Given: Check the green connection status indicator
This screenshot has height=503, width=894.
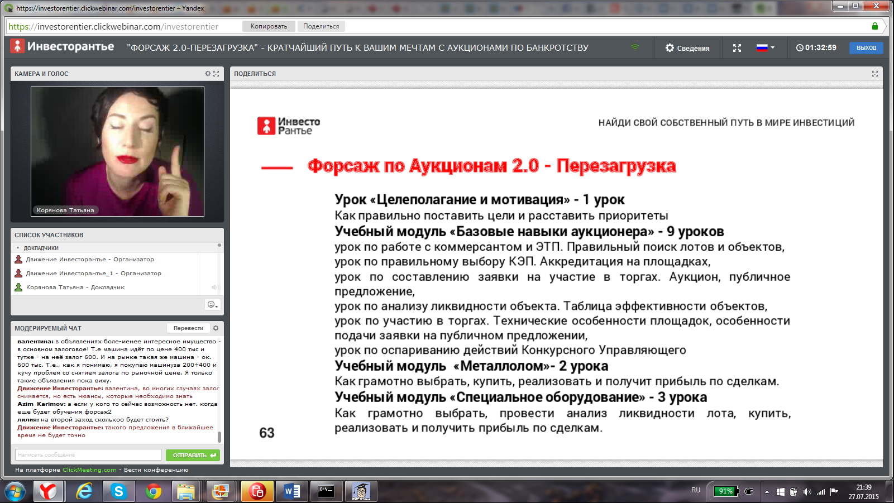Looking at the screenshot, I should click(x=635, y=47).
